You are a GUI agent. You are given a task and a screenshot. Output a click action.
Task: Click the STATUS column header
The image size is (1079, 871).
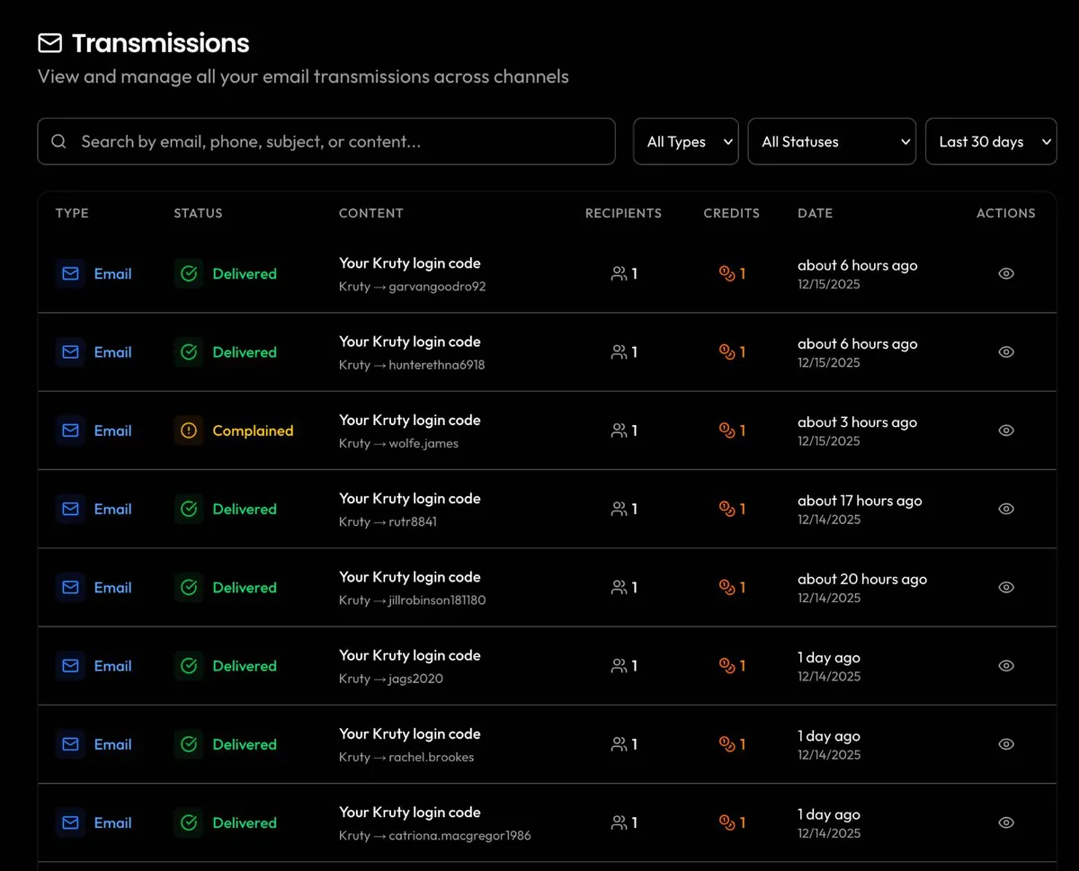[x=198, y=213]
